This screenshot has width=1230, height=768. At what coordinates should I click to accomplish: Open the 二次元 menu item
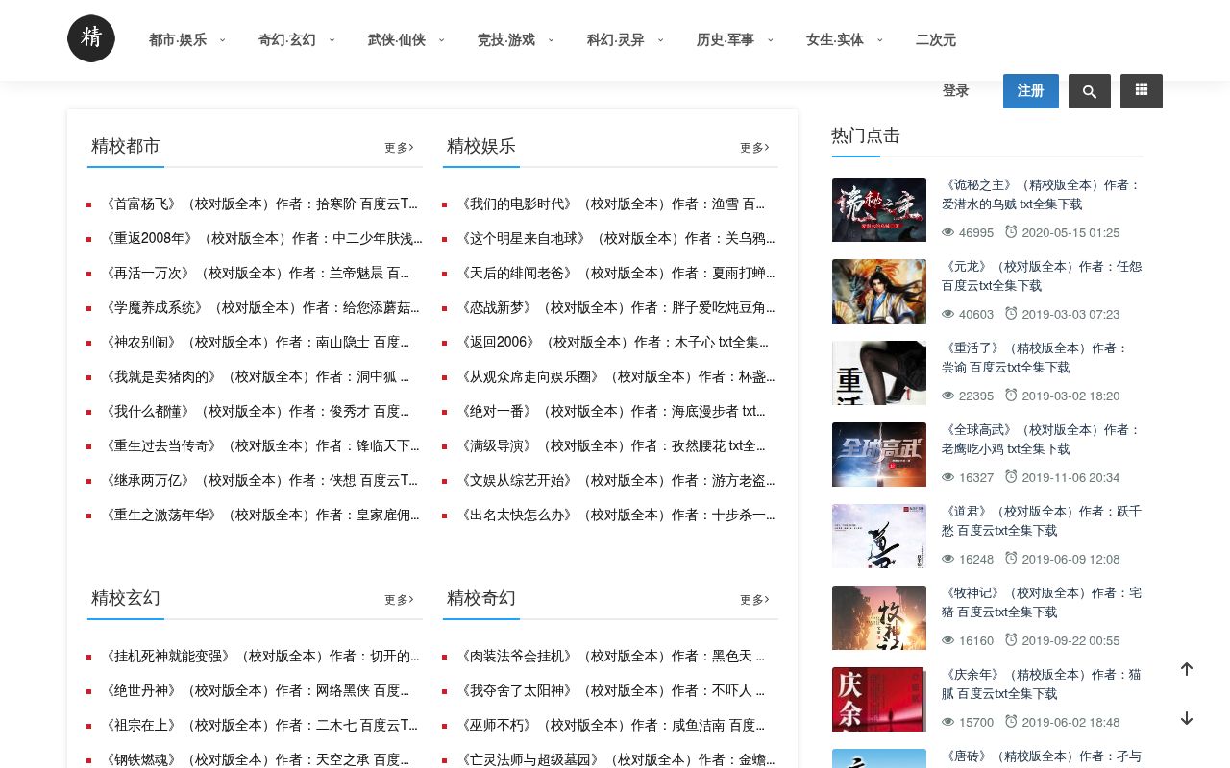pyautogui.click(x=936, y=40)
